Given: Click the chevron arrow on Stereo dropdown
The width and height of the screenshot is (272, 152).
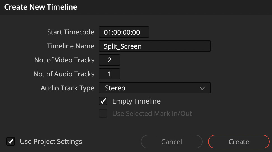Looking at the screenshot, I should tap(202, 88).
